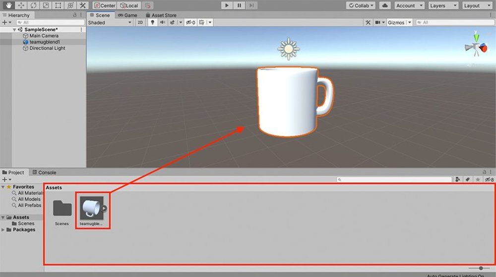
Task: Click the cloud services icon
Action: (385, 5)
